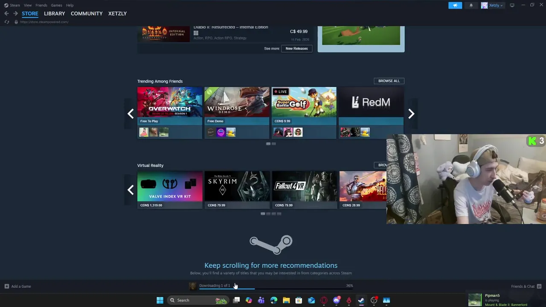The width and height of the screenshot is (546, 307).
Task: Click BROWSE ALL for Trending Among Friends
Action: (389, 81)
